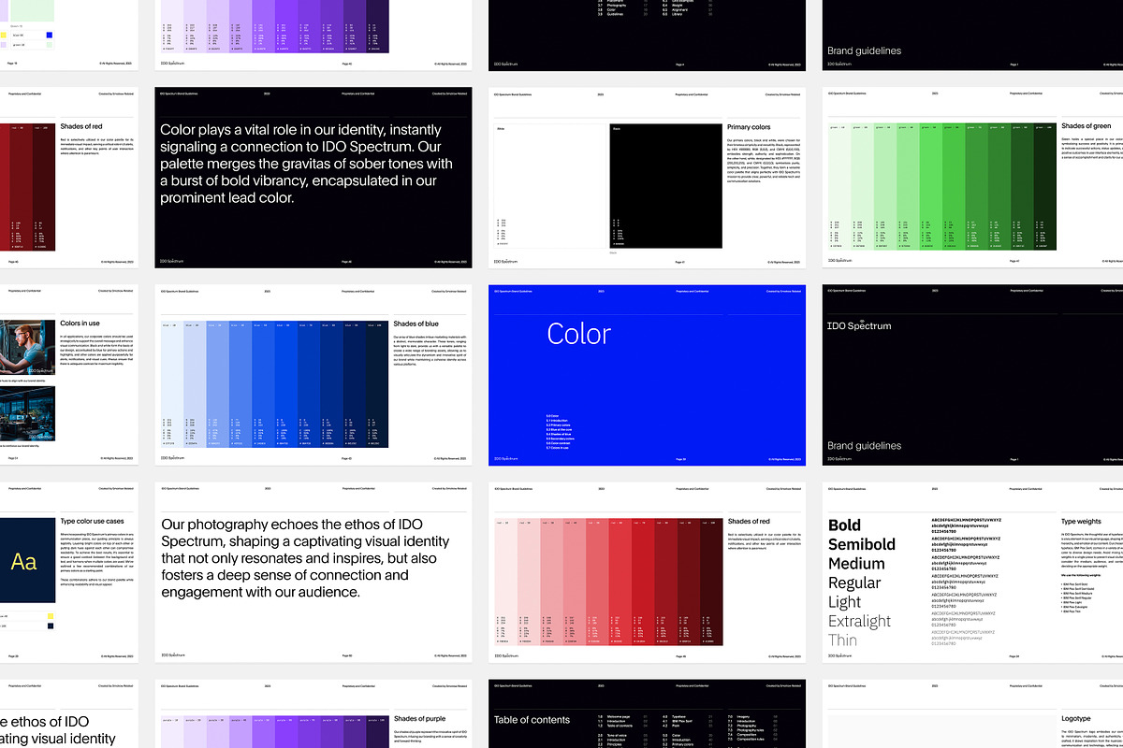
Task: Click the "Colors in use" heading
Action: (80, 324)
